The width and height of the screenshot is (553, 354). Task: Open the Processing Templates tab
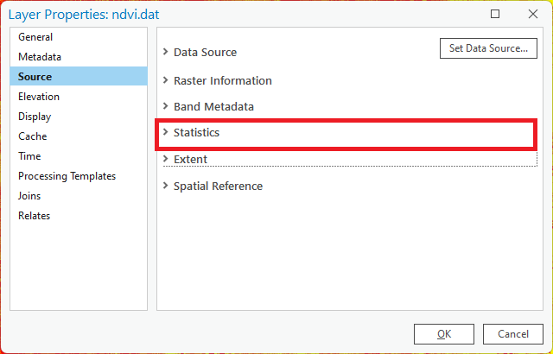(67, 176)
